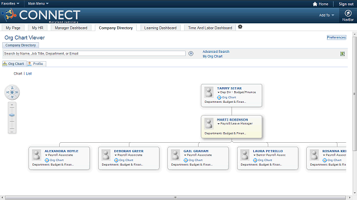Click Tammy Sitar's avatar photo
The height and width of the screenshot is (200, 357).
(209, 92)
